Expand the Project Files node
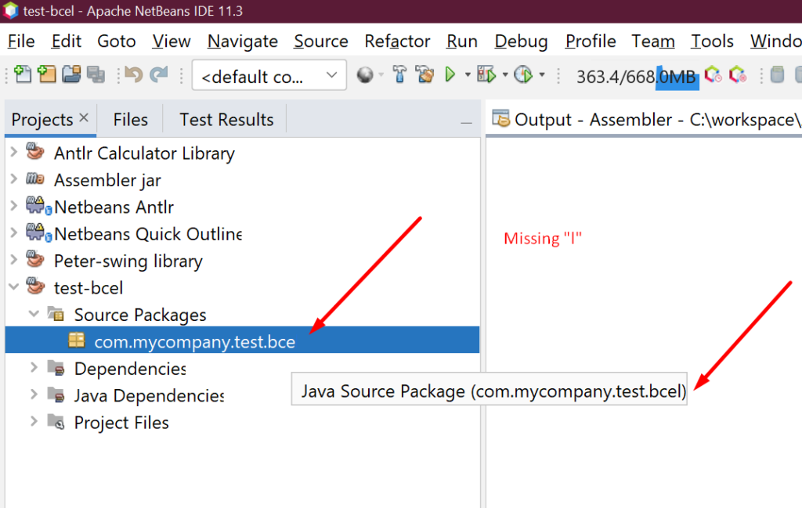This screenshot has height=508, width=802. 34,421
